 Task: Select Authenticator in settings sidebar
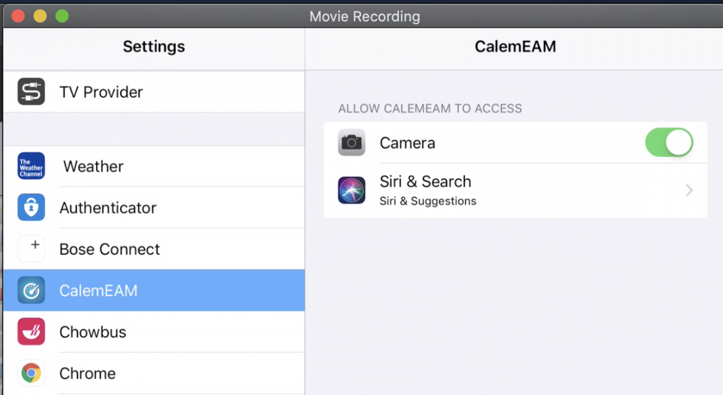(154, 207)
